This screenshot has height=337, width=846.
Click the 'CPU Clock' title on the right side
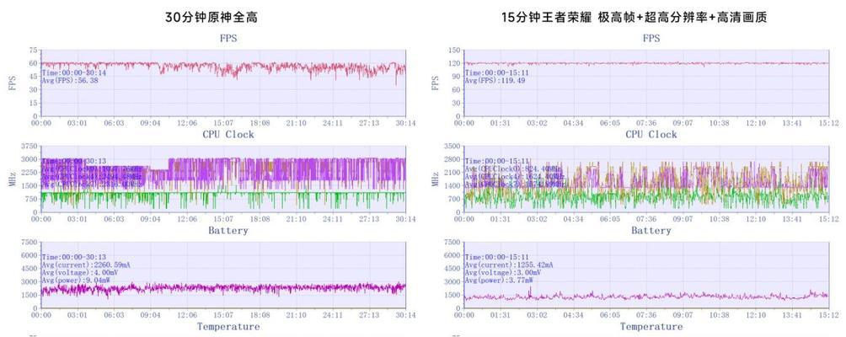tap(651, 134)
